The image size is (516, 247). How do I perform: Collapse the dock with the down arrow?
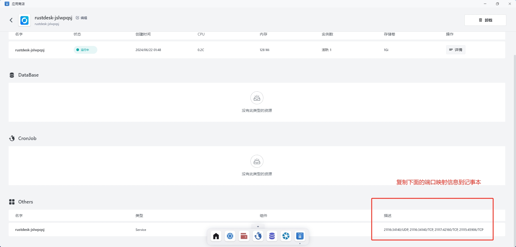[x=258, y=227]
